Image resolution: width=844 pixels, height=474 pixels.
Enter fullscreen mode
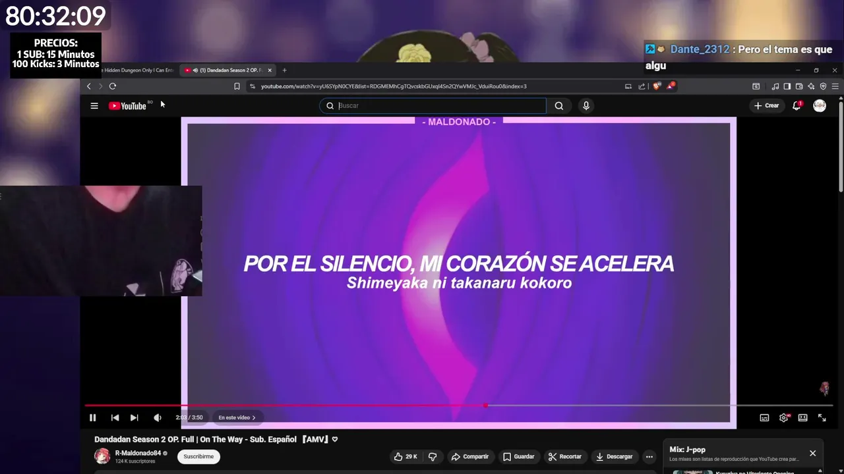[822, 417]
